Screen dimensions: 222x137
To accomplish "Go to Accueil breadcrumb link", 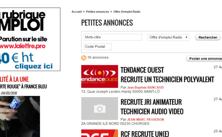I will (77, 12).
